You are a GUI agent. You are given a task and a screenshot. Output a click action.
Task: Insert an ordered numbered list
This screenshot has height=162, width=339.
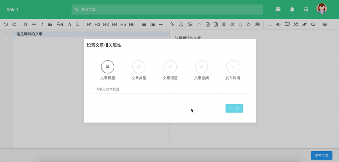tap(153, 24)
